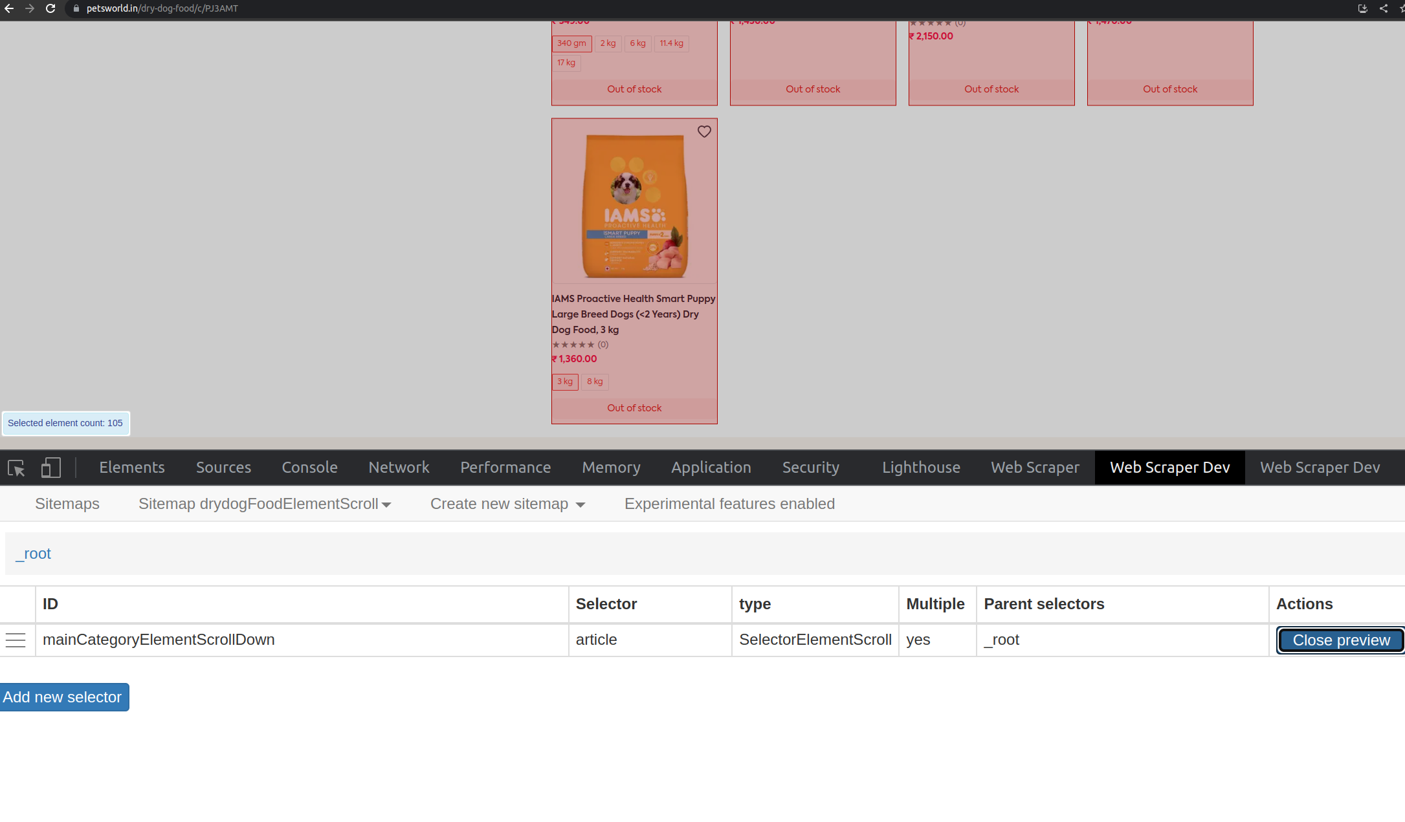The width and height of the screenshot is (1405, 822).
Task: Click wishlist heart on IAMS product
Action: [x=704, y=132]
